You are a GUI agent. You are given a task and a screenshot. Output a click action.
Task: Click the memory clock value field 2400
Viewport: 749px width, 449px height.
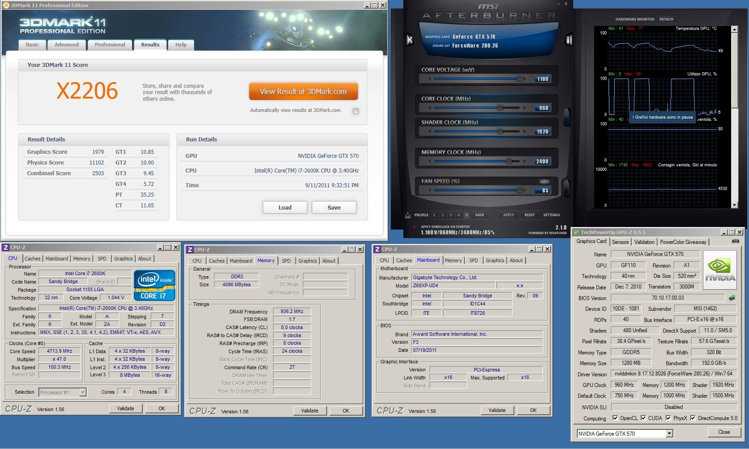542,161
